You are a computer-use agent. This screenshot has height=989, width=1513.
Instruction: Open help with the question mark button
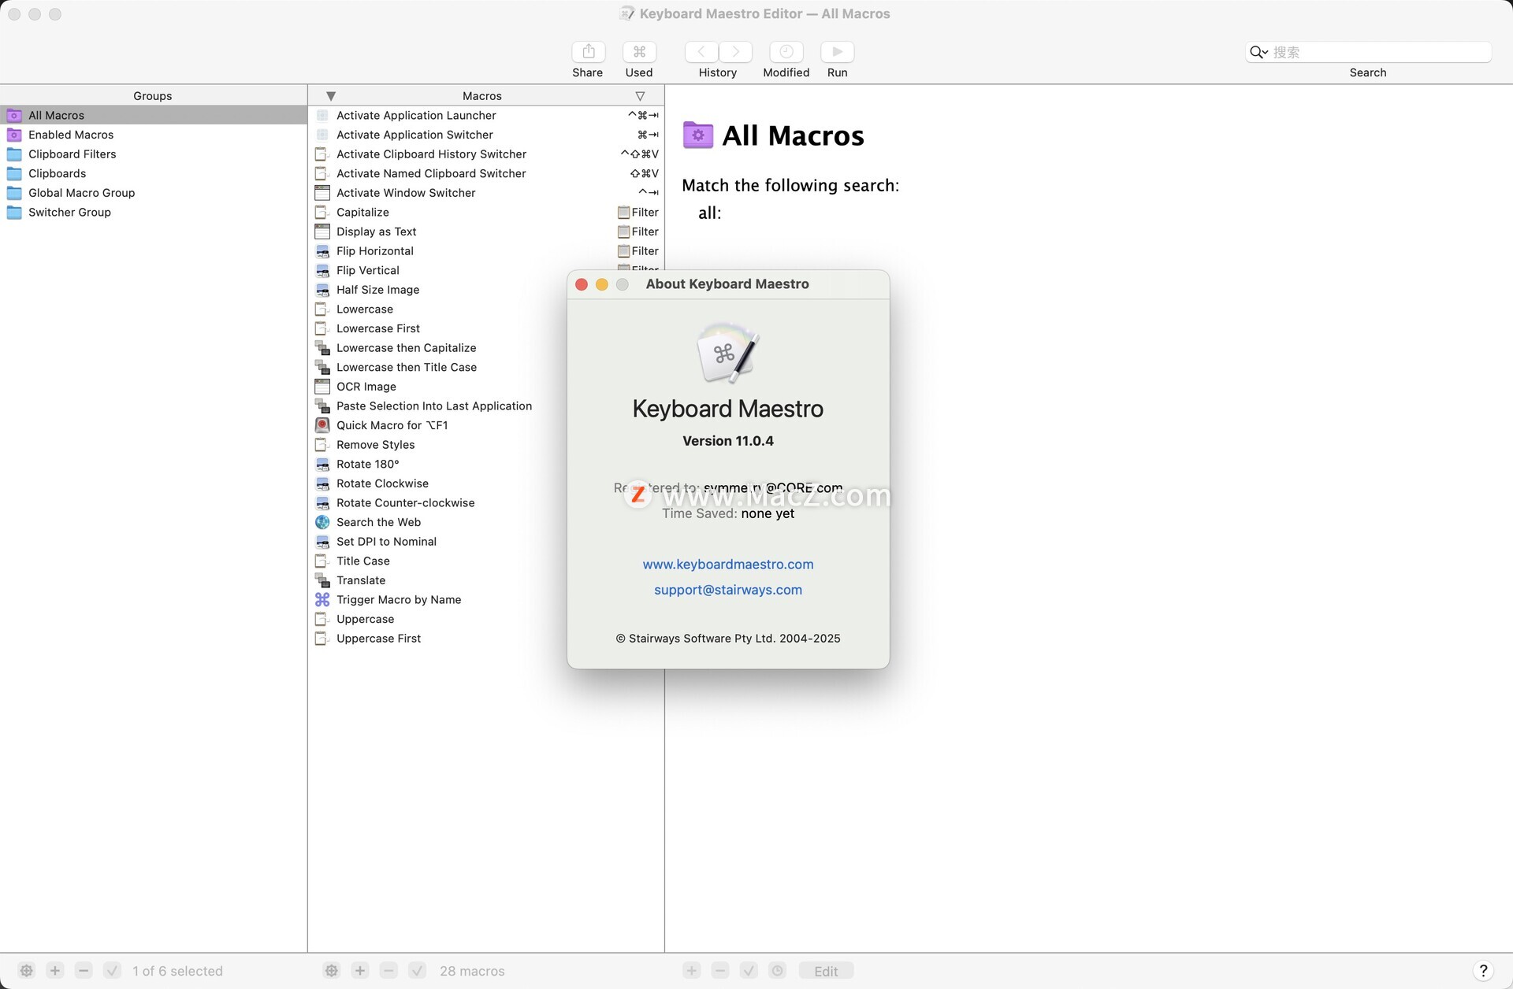tap(1483, 971)
